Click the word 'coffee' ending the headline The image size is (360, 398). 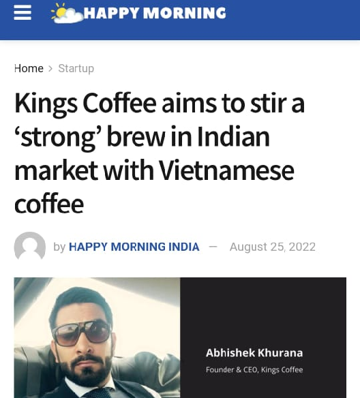(49, 204)
